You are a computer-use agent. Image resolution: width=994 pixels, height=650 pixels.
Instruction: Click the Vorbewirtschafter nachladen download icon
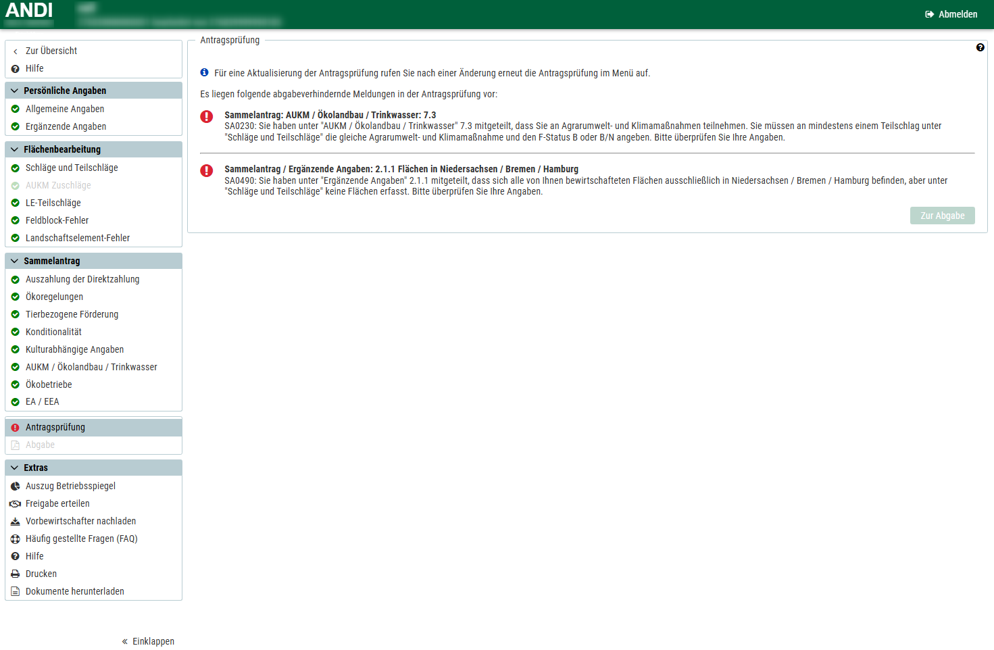[16, 522]
